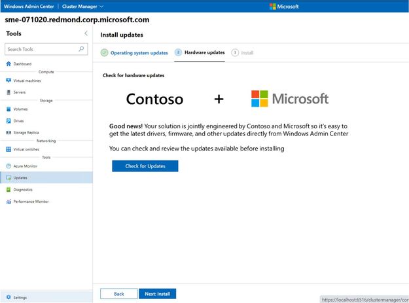
Task: Click the Contoso logo text
Action: [x=154, y=99]
